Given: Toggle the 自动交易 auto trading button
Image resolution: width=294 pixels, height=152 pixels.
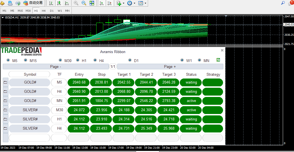Looking at the screenshot, I should [33, 3].
